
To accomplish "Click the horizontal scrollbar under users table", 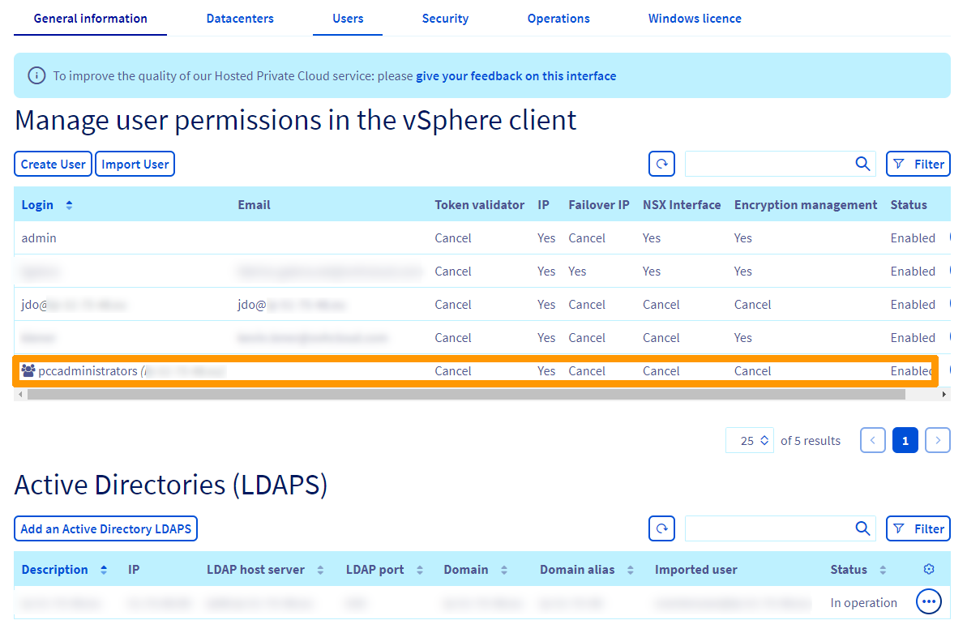I will [466, 394].
